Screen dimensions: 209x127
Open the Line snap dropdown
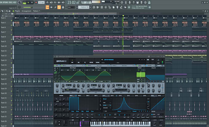71,7
